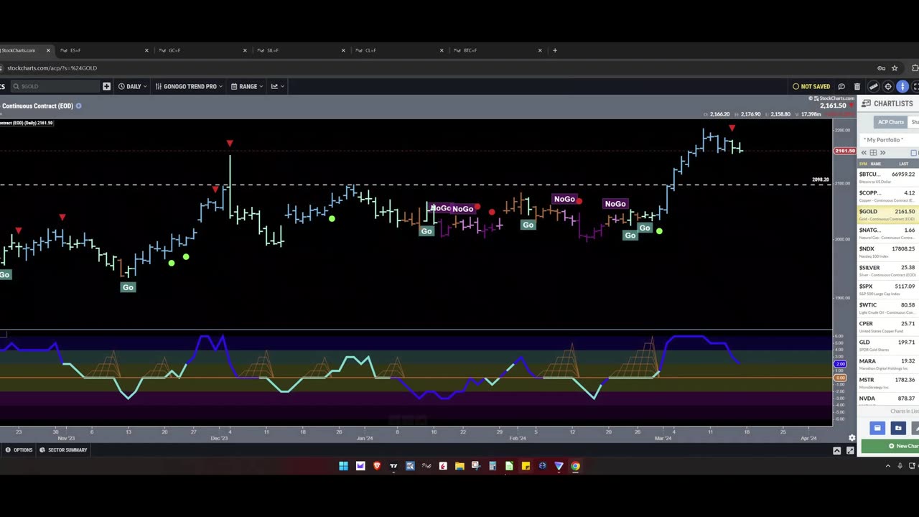919x517 pixels.
Task: Click the info dot beside Continuous Contract (EOD)
Action: (x=78, y=106)
